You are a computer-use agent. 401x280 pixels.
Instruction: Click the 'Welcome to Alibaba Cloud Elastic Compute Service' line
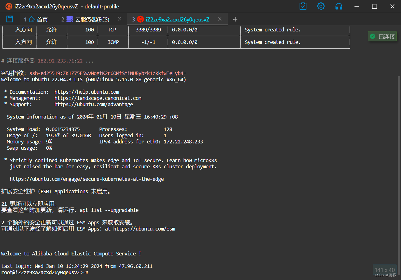coord(71,254)
